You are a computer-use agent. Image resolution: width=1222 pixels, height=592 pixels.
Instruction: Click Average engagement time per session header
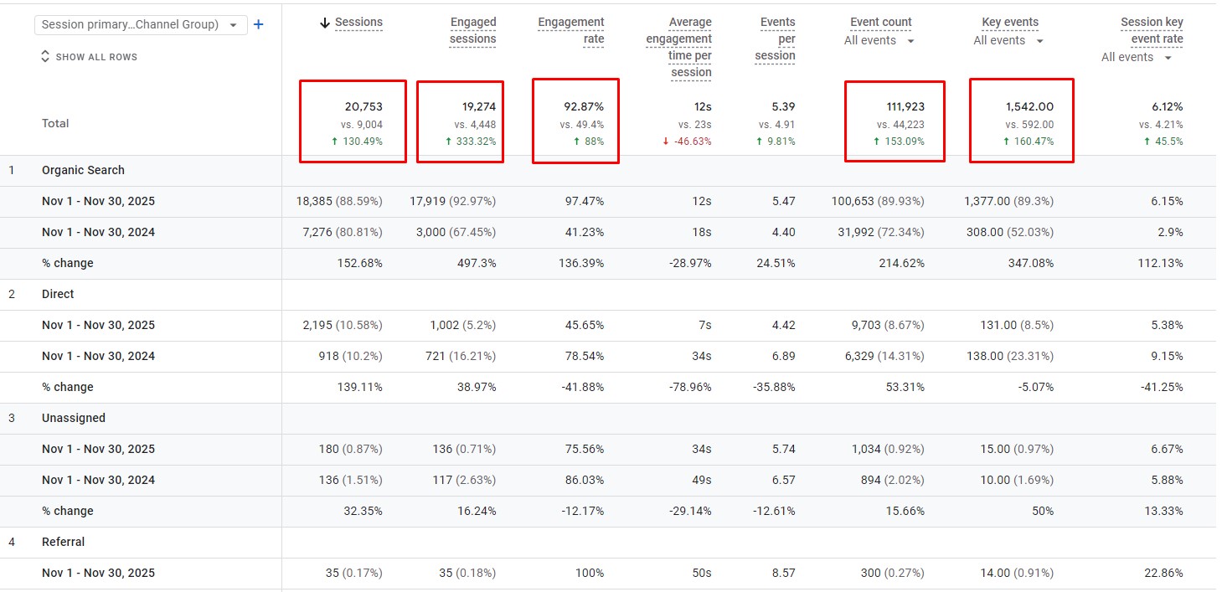click(x=679, y=47)
